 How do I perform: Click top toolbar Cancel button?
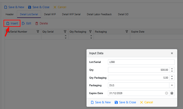60,7
